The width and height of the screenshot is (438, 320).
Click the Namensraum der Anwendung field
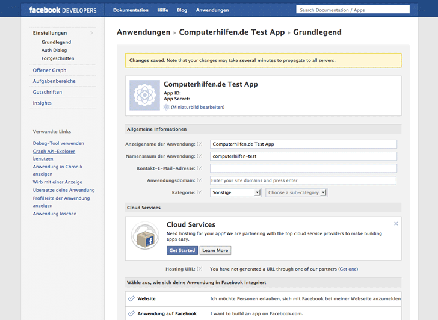[303, 156]
